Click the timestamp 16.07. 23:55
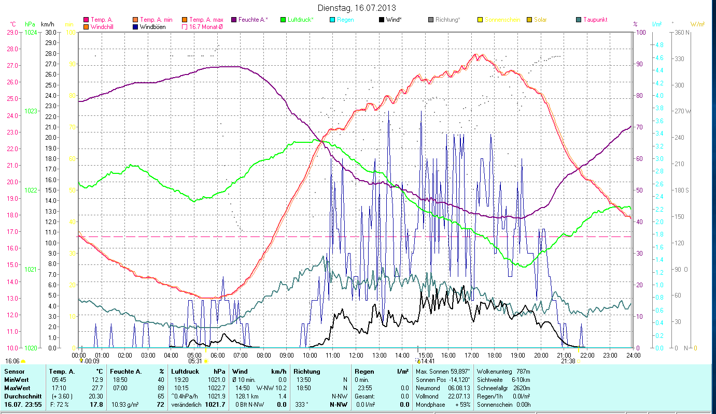Image resolution: width=716 pixels, height=414 pixels. pyautogui.click(x=23, y=405)
